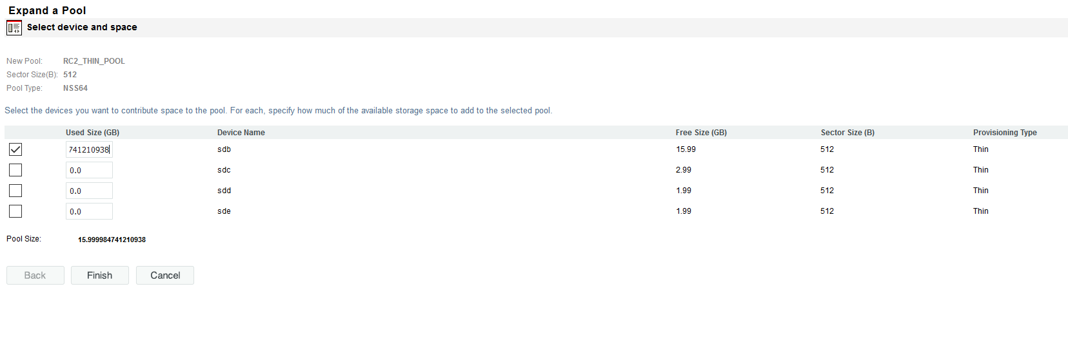1068x340 pixels.
Task: Tick the checkbox for device sdd
Action: click(x=15, y=191)
